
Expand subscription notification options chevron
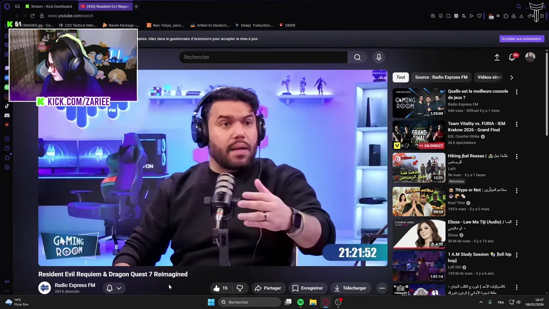point(119,288)
